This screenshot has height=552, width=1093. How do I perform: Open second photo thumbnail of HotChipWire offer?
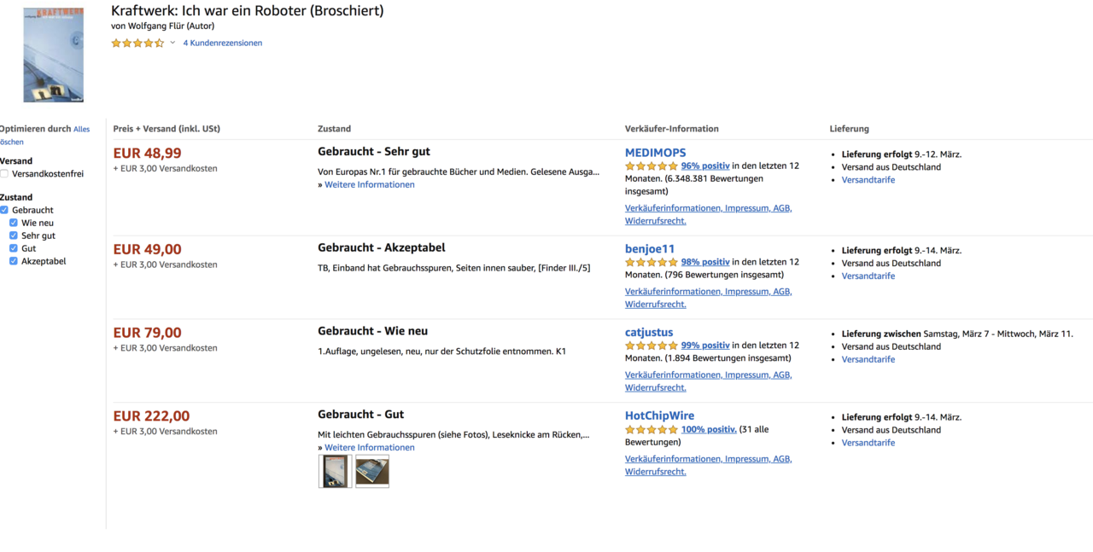tap(372, 471)
